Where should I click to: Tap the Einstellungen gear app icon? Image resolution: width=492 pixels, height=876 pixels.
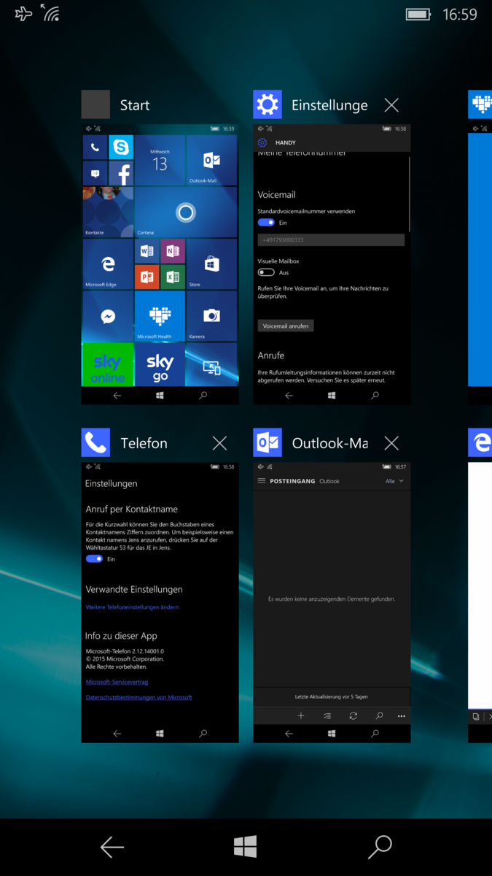pos(268,104)
